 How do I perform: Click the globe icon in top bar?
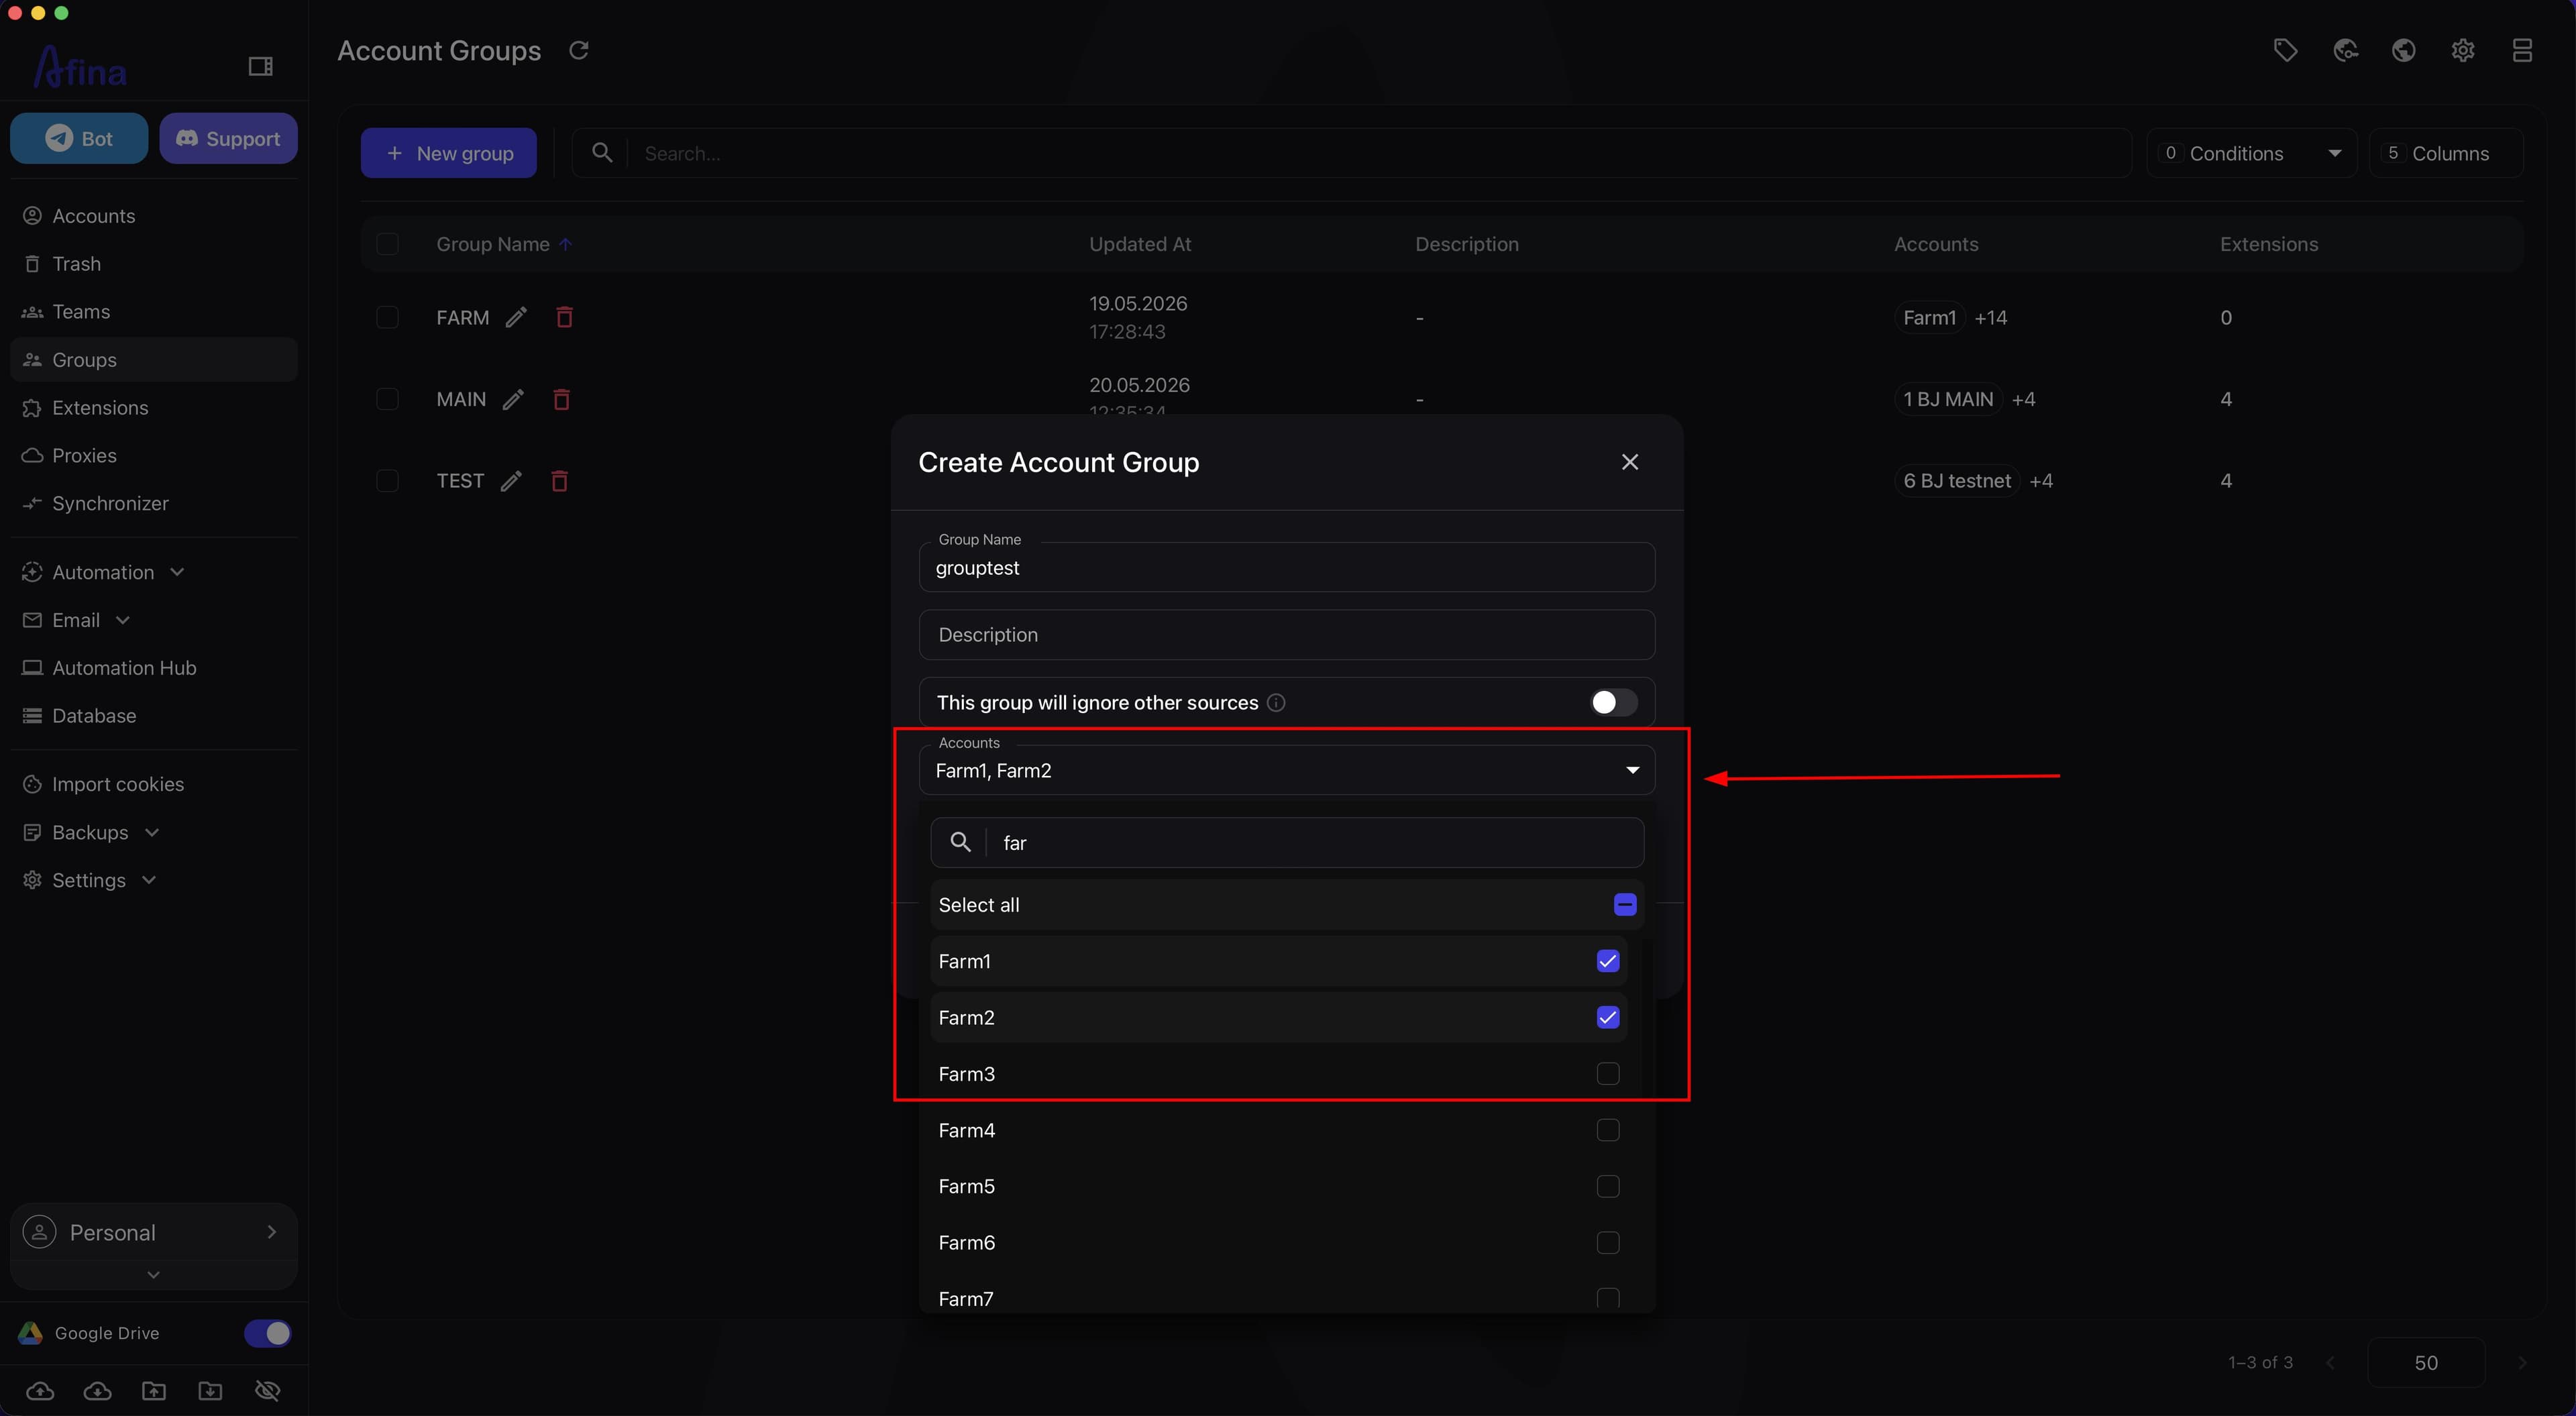pos(2404,50)
